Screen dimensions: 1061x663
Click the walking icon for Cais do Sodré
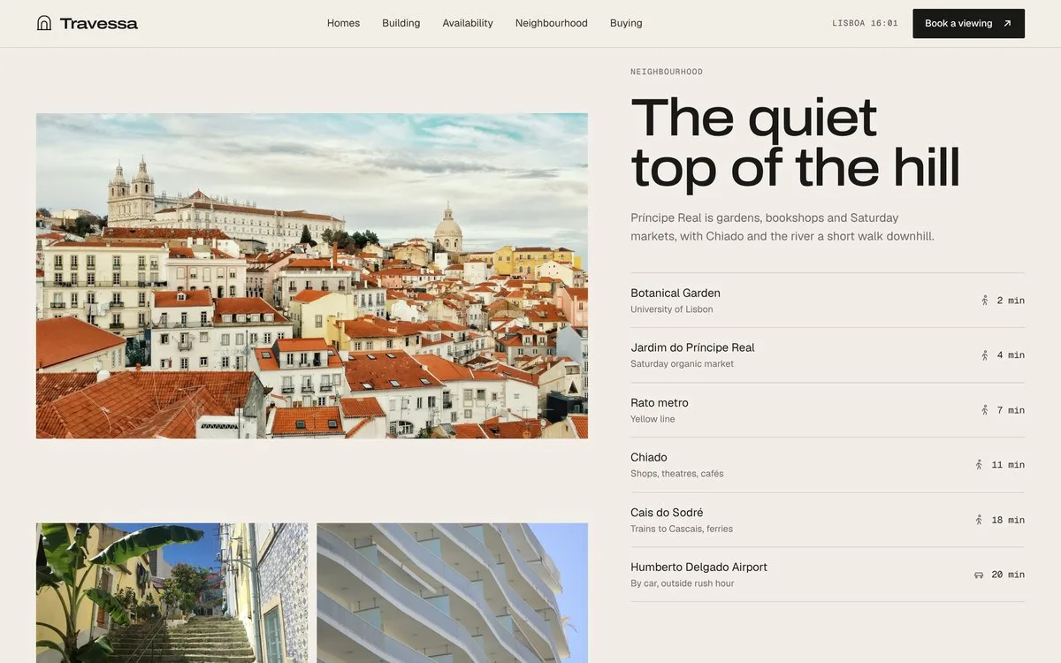pos(979,520)
